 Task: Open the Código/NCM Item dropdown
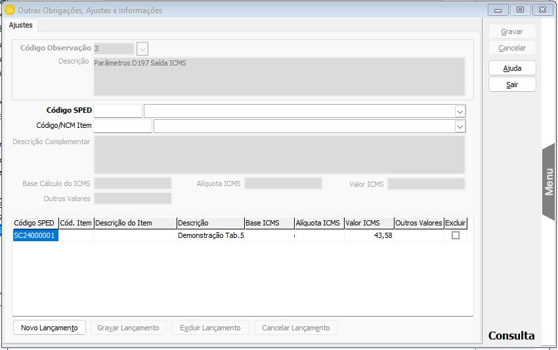[x=460, y=126]
